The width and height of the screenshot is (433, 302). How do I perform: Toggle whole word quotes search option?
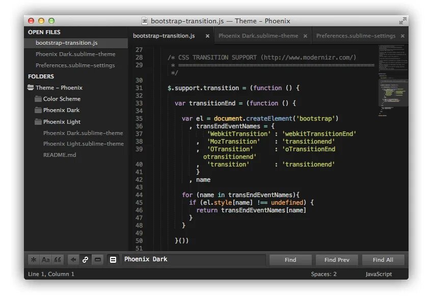click(58, 260)
